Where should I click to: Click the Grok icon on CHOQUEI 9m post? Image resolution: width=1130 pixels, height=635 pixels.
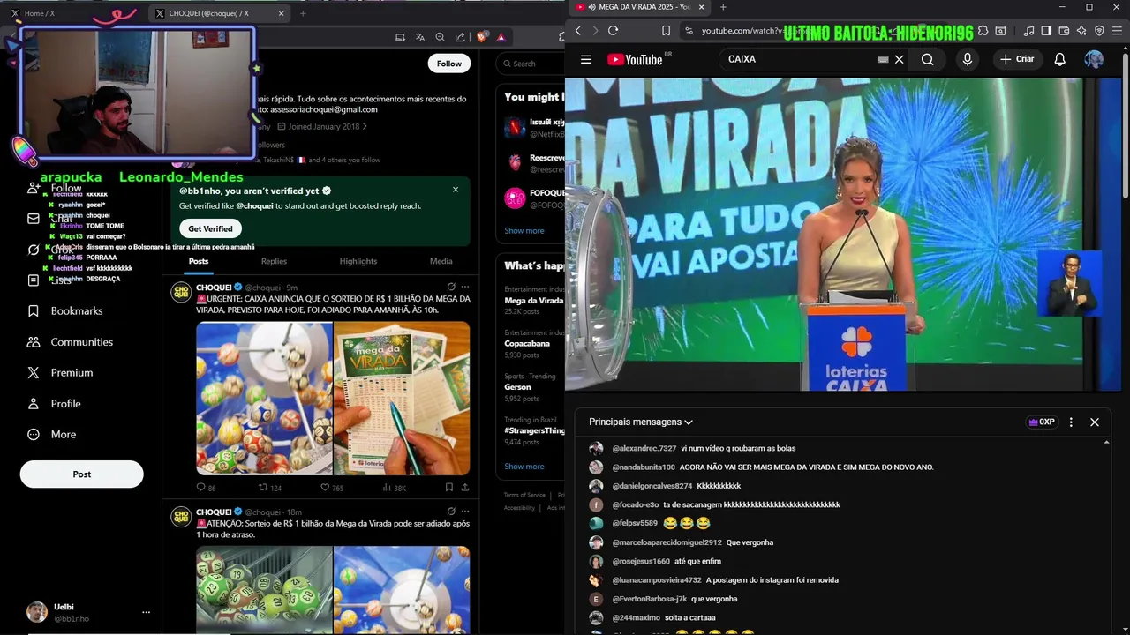451,287
